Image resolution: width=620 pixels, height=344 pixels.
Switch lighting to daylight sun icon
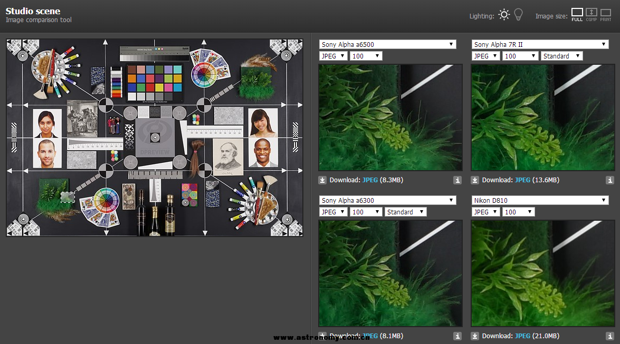point(504,15)
